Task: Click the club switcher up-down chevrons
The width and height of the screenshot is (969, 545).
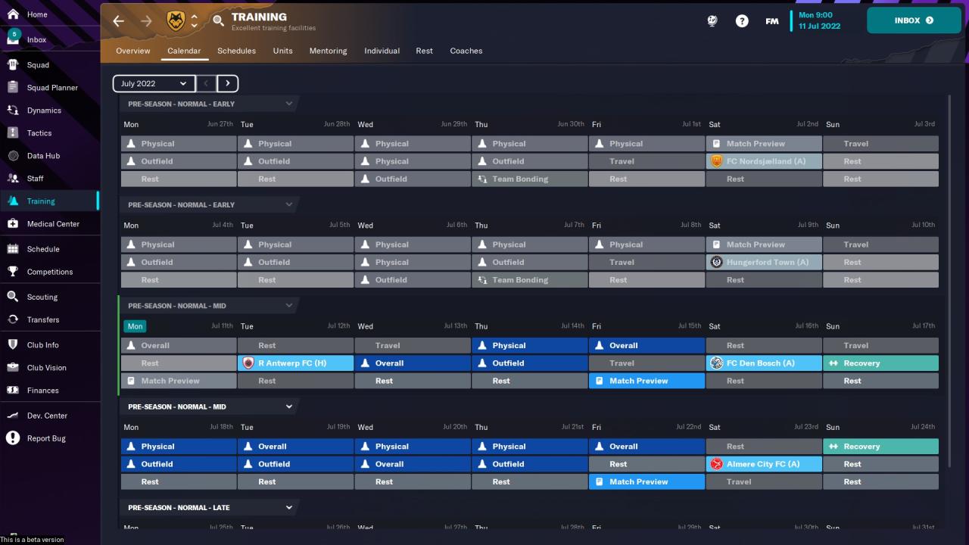Action: click(195, 21)
